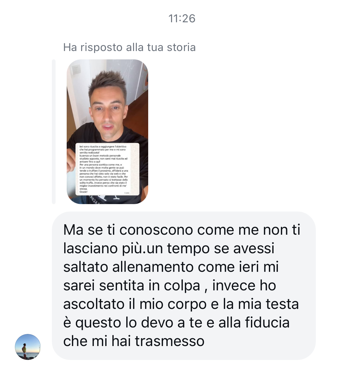Tap the word 'Grazie!' in story text
Image resolution: width=364 pixels, height=372 pixels.
pos(83,192)
